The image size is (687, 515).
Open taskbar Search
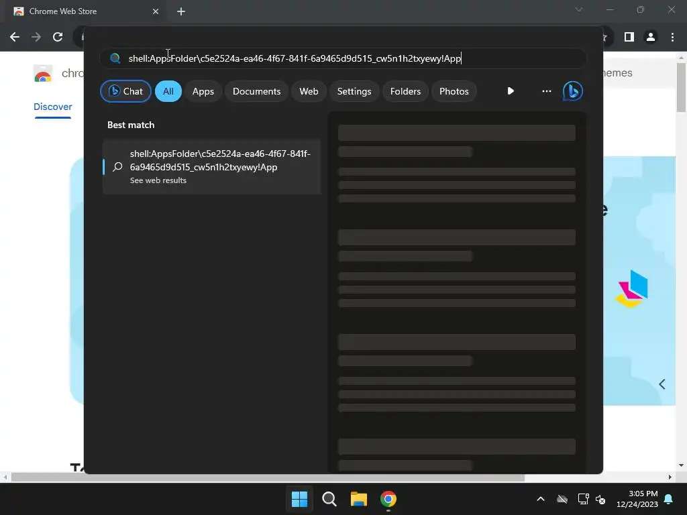[x=329, y=499]
